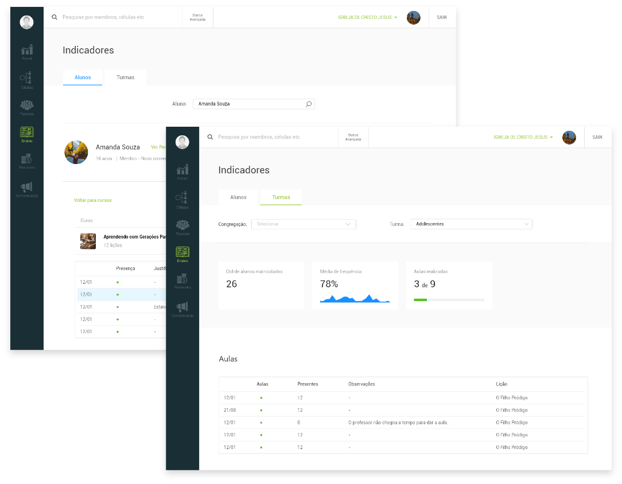
Task: Click the 21/08 row date in Aulas table
Action: [230, 410]
